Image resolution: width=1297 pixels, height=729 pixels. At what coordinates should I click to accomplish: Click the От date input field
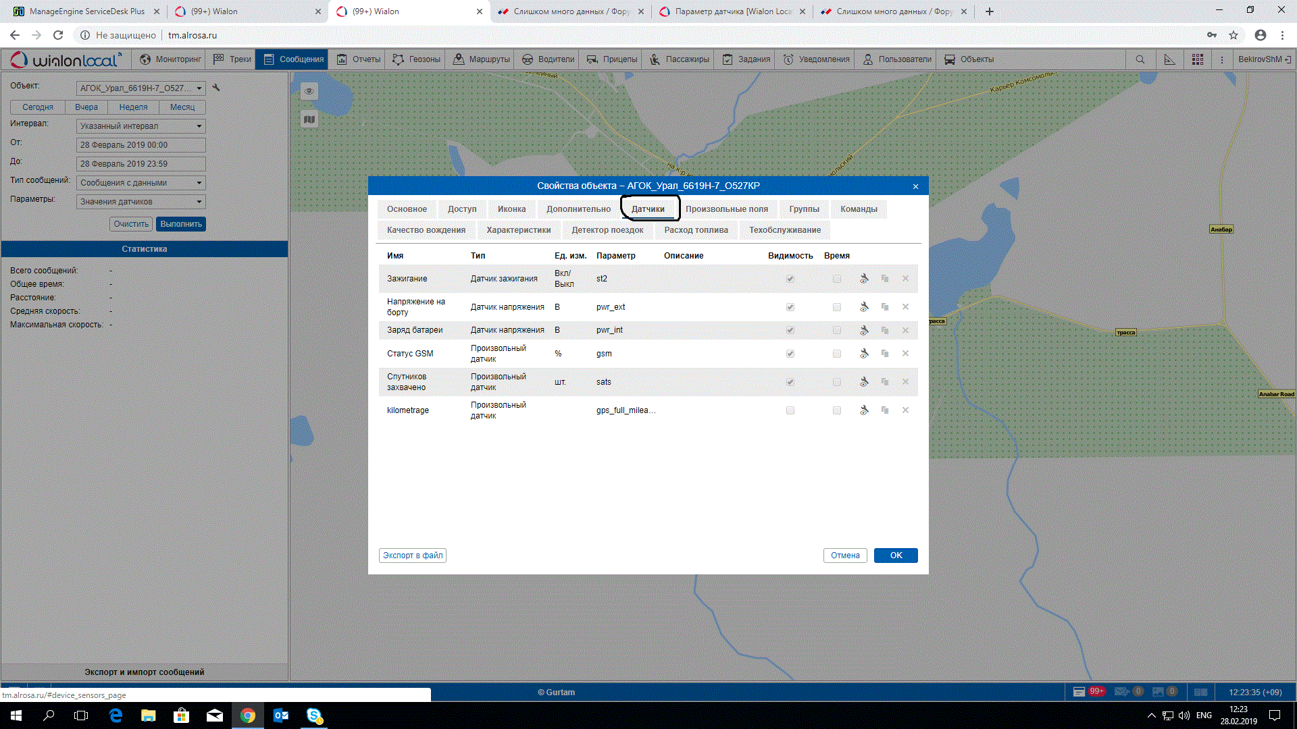point(141,145)
